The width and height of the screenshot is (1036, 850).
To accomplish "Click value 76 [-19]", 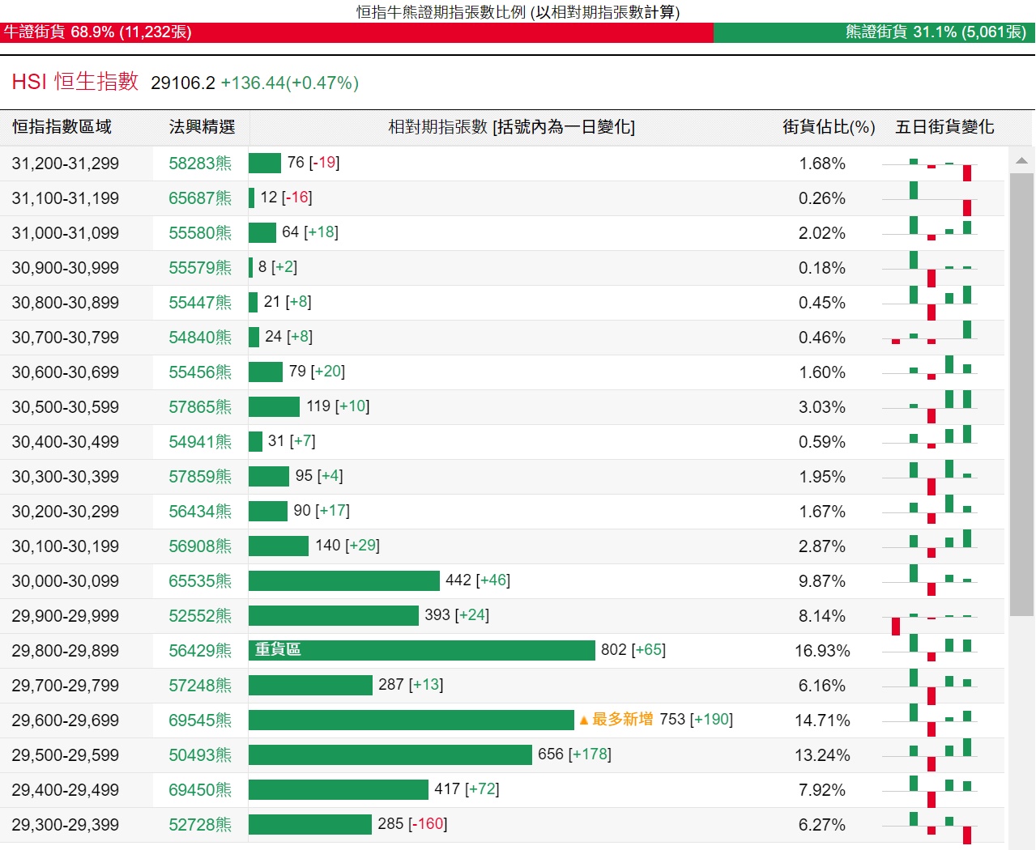I will (x=313, y=163).
